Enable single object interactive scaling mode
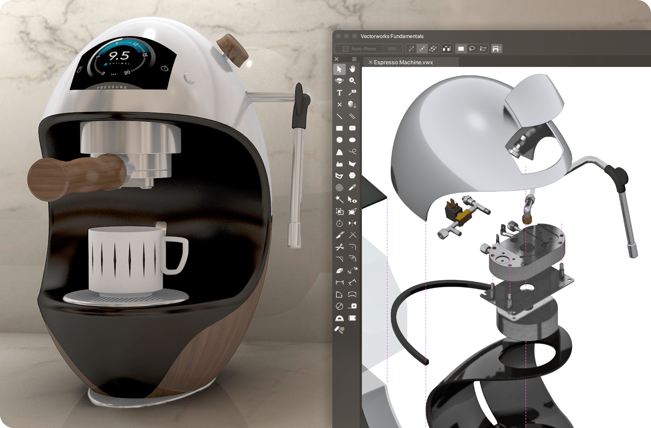The image size is (651, 428). (x=422, y=49)
